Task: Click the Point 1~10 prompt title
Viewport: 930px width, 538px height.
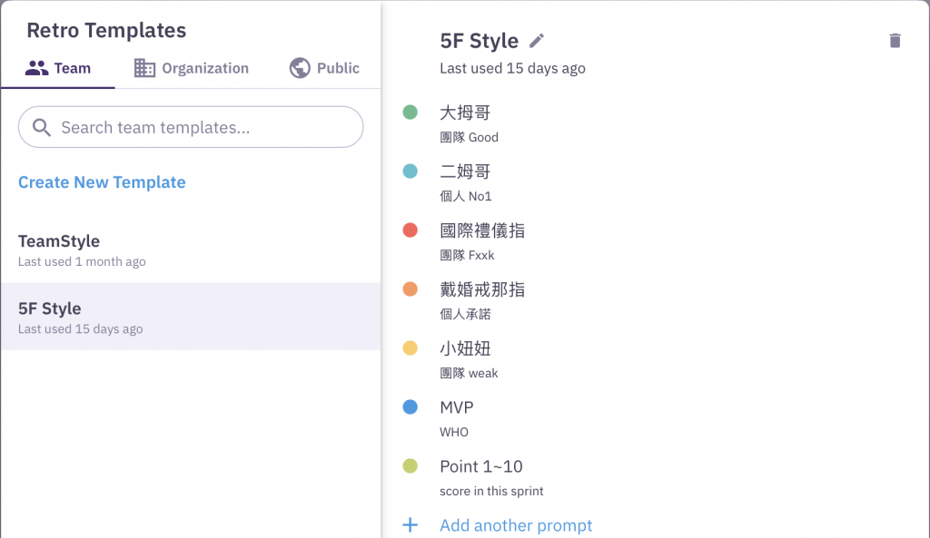Action: (x=481, y=466)
